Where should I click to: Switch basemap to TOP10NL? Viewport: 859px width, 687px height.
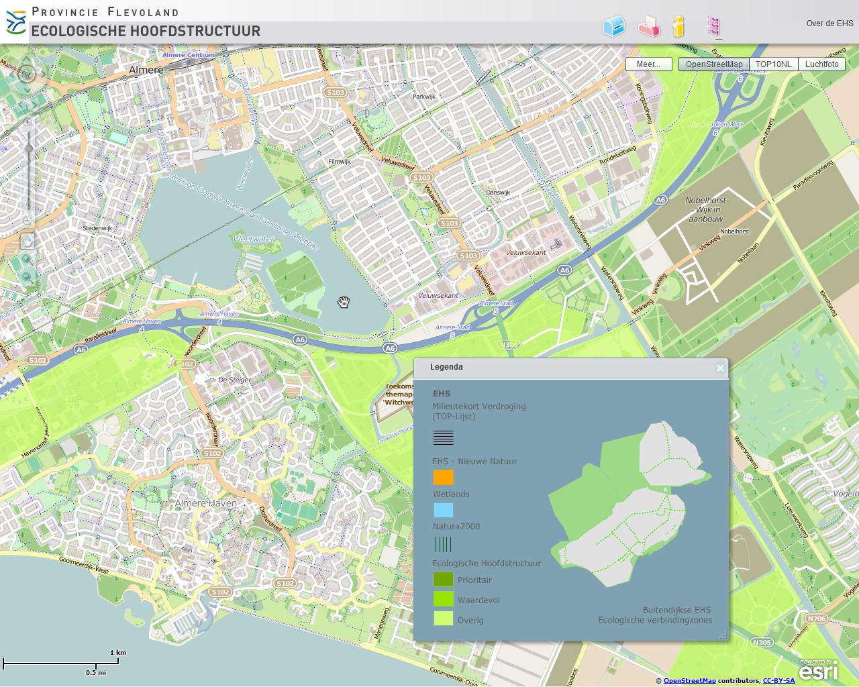click(773, 64)
